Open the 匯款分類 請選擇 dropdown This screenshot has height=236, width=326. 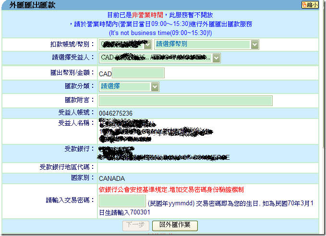(x=129, y=87)
